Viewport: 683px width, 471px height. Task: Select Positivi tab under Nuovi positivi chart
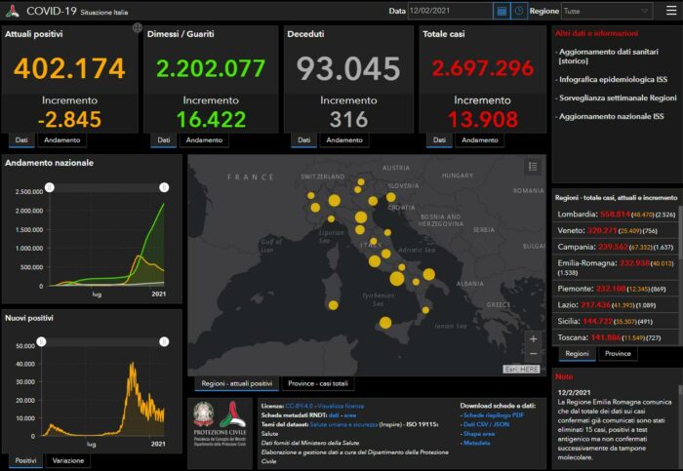click(25, 460)
